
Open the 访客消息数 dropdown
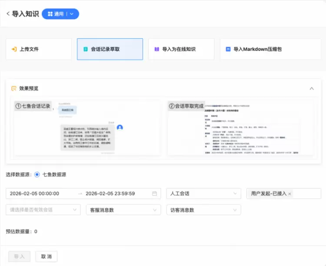click(x=203, y=210)
